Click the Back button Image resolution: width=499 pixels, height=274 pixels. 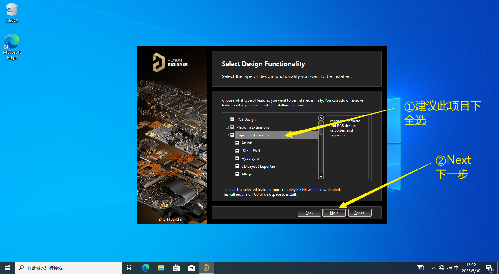click(x=309, y=213)
